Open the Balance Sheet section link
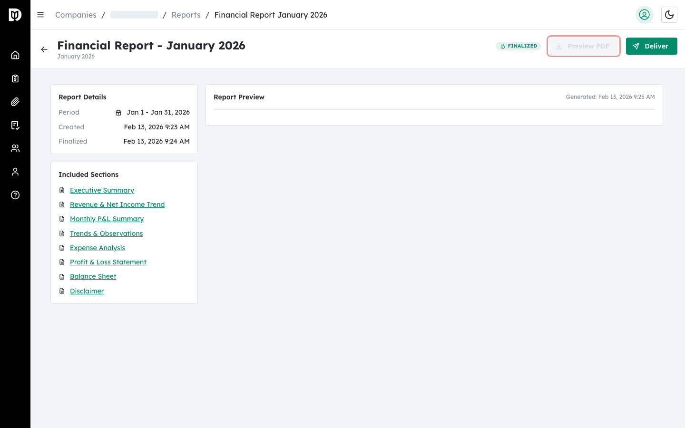 (x=93, y=276)
